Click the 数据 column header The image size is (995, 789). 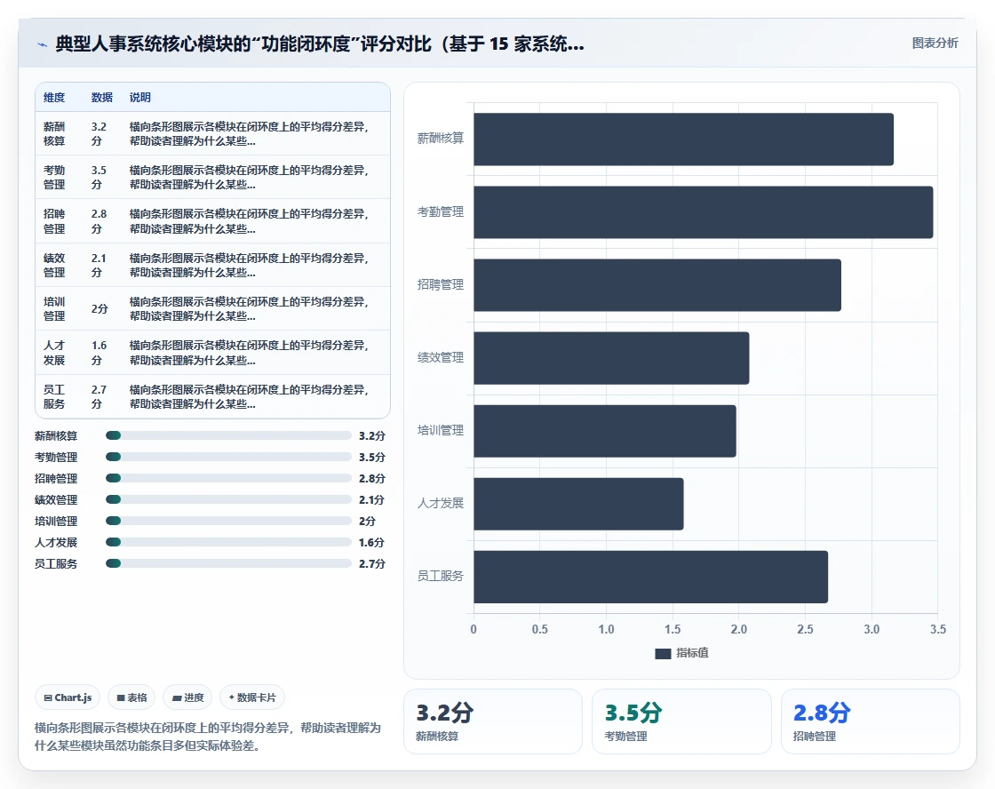click(101, 97)
